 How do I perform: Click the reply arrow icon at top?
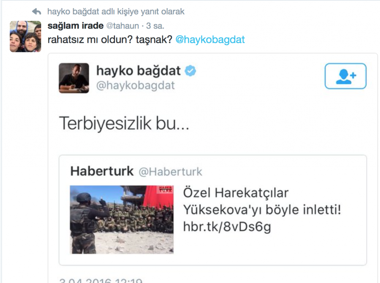(x=37, y=11)
